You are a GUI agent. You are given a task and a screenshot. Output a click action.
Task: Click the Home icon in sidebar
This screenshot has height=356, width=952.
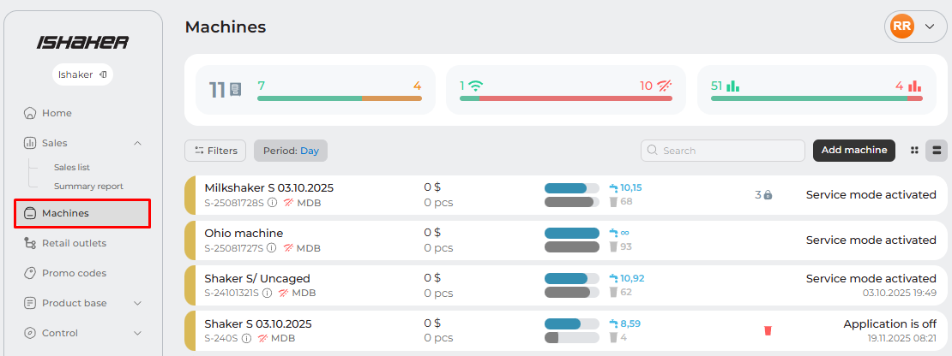tap(30, 113)
